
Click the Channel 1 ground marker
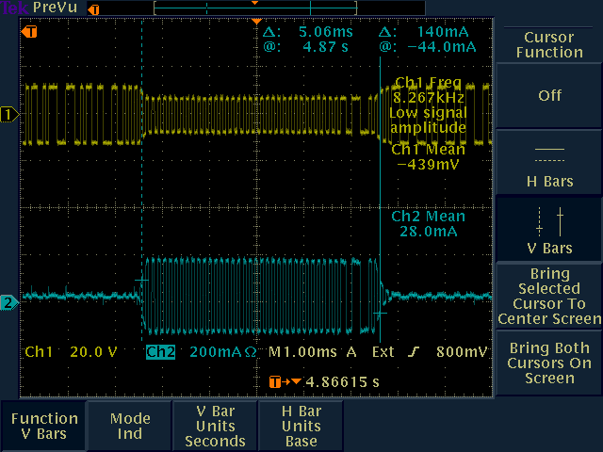[8, 115]
